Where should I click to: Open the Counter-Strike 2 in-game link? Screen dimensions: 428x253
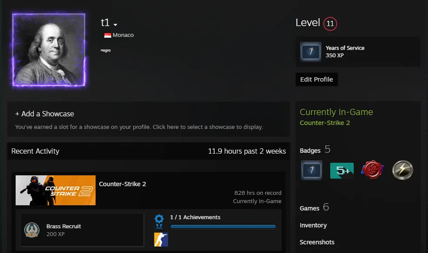[x=325, y=123]
